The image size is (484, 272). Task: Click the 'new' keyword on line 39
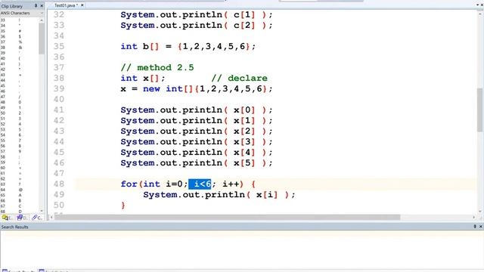(151, 89)
